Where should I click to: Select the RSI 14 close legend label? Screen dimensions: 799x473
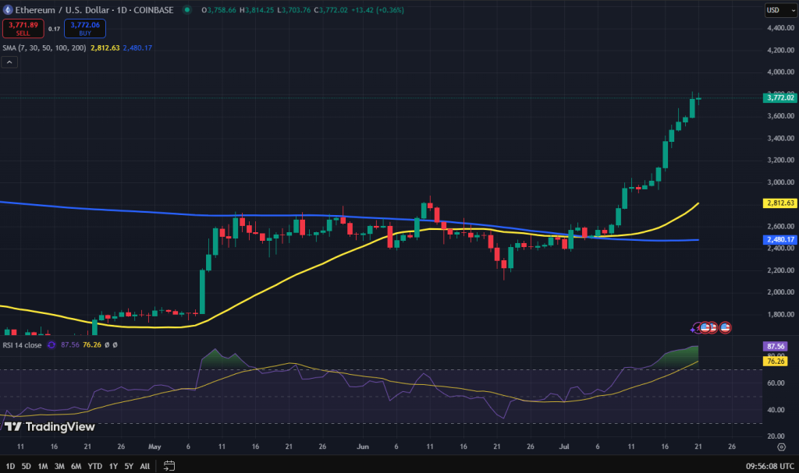pyautogui.click(x=22, y=345)
